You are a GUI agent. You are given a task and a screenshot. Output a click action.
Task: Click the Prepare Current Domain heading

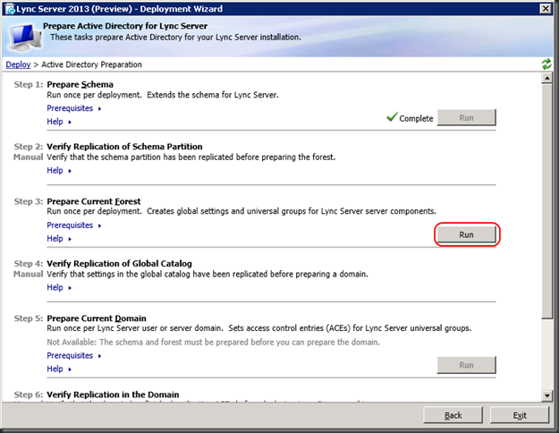tap(97, 318)
